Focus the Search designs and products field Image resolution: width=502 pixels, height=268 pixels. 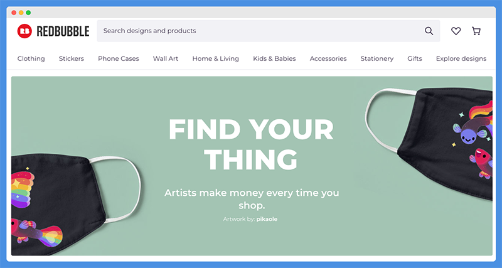tap(269, 31)
